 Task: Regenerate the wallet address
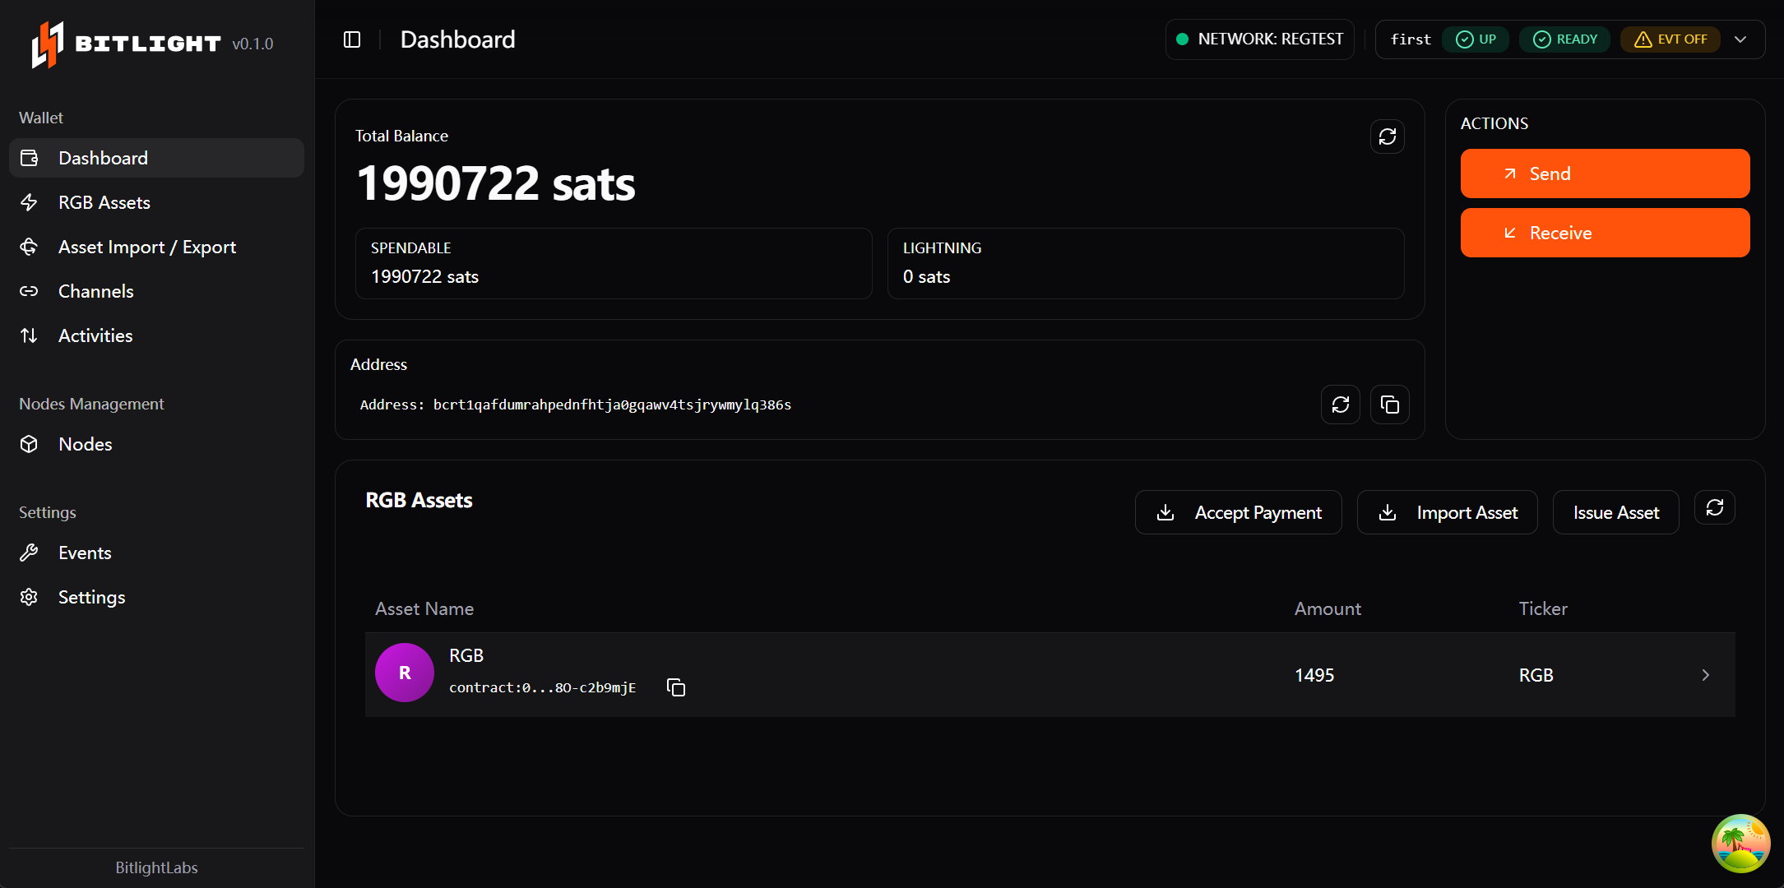[1341, 405]
